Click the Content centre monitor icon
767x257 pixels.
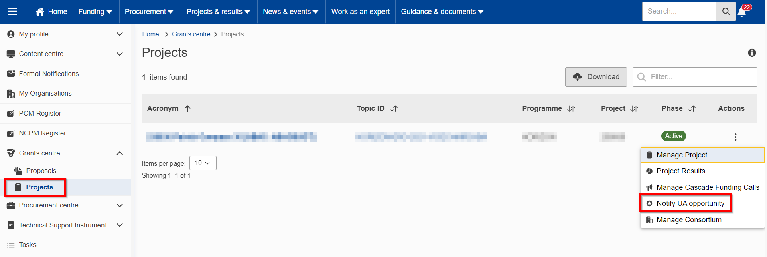[x=11, y=54]
